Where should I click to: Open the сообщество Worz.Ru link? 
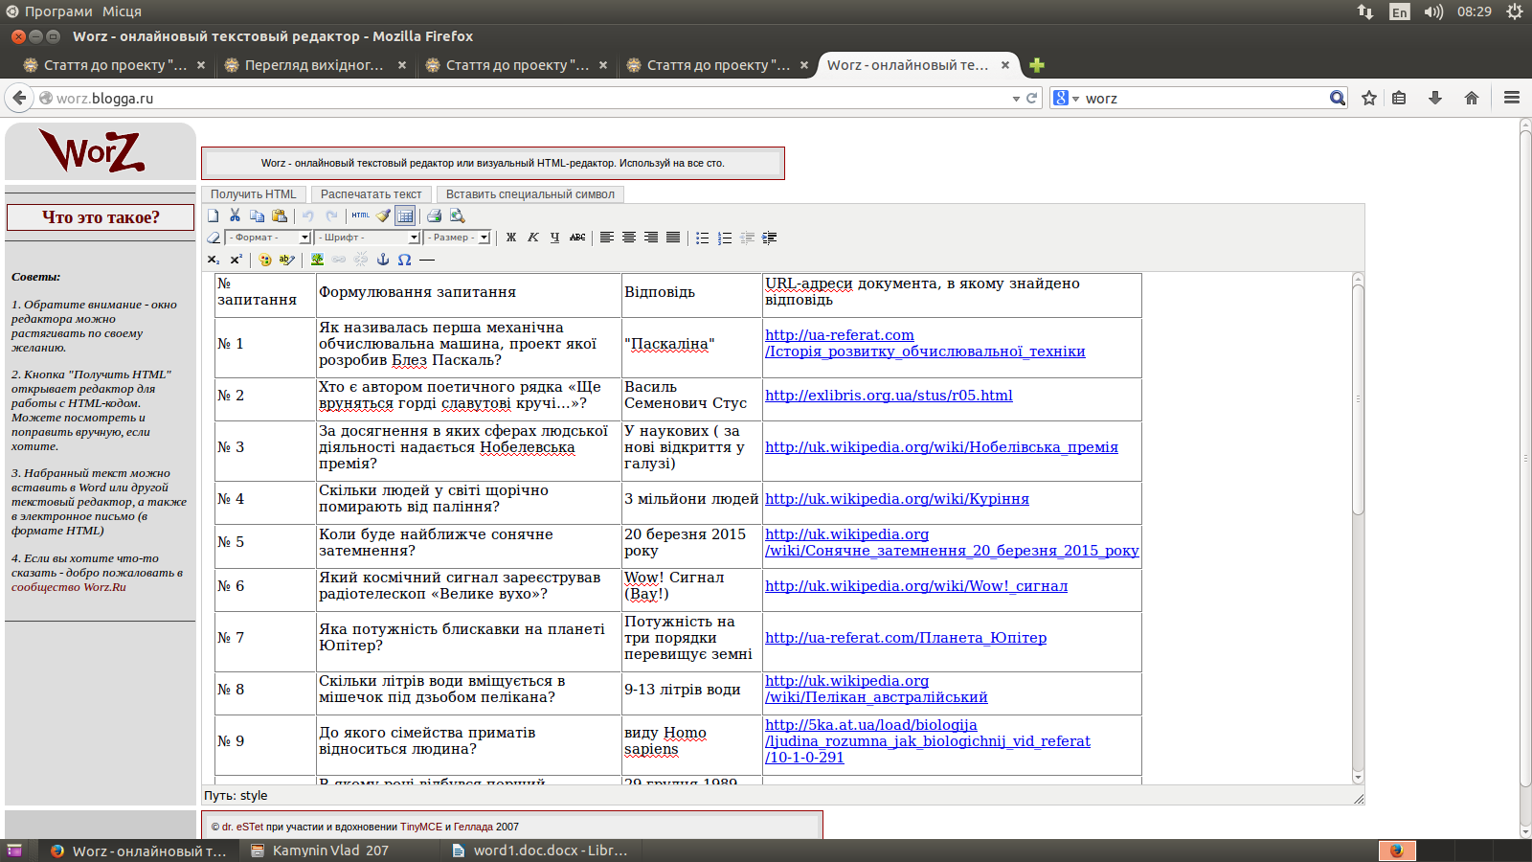(x=69, y=587)
